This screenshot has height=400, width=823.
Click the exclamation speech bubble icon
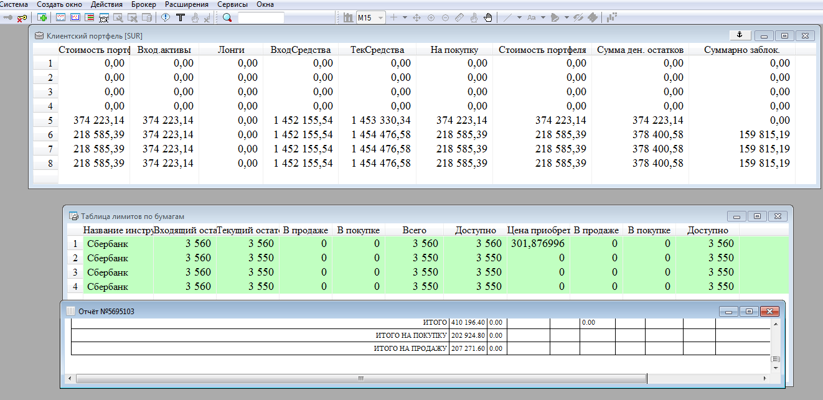[x=166, y=17]
